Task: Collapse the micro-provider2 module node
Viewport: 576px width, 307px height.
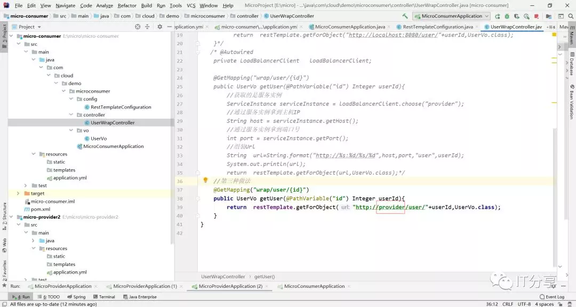Action: 11,217
